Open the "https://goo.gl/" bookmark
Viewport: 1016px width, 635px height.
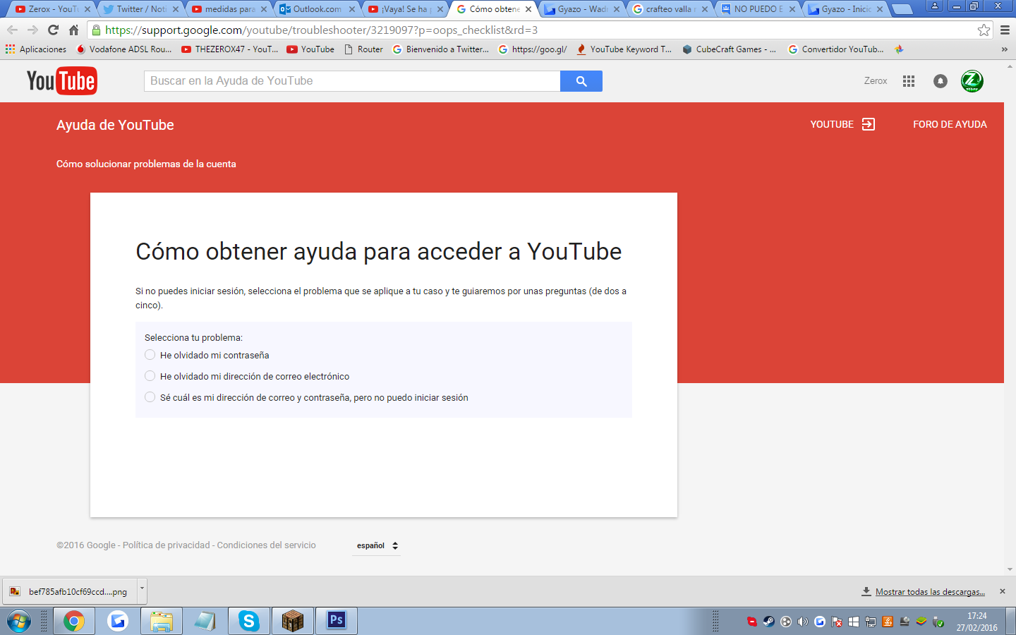pos(533,49)
